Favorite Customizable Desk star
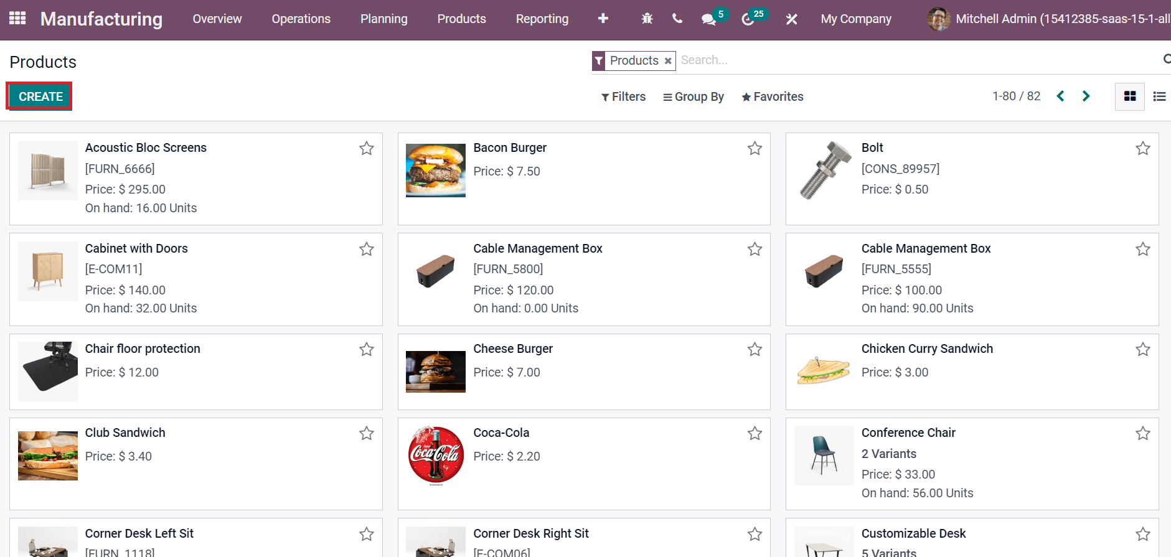 coord(1143,534)
